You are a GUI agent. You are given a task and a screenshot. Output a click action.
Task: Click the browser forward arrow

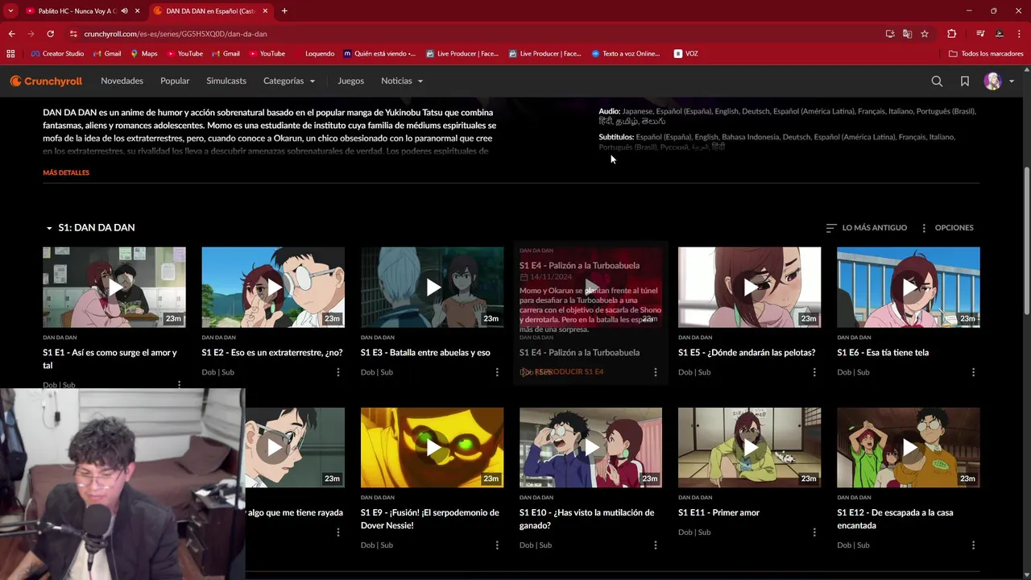[31, 34]
